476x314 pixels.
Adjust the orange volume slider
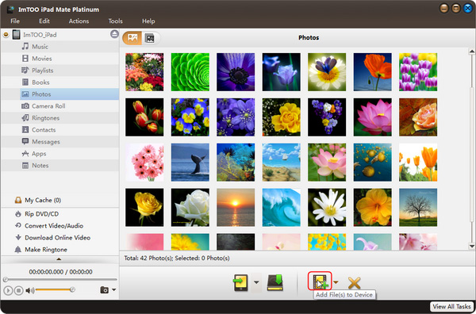tap(56, 290)
